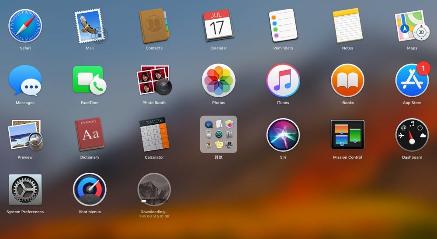Image resolution: width=437 pixels, height=239 pixels.
Task: Launch the iBooks orange book icon
Action: click(x=347, y=80)
